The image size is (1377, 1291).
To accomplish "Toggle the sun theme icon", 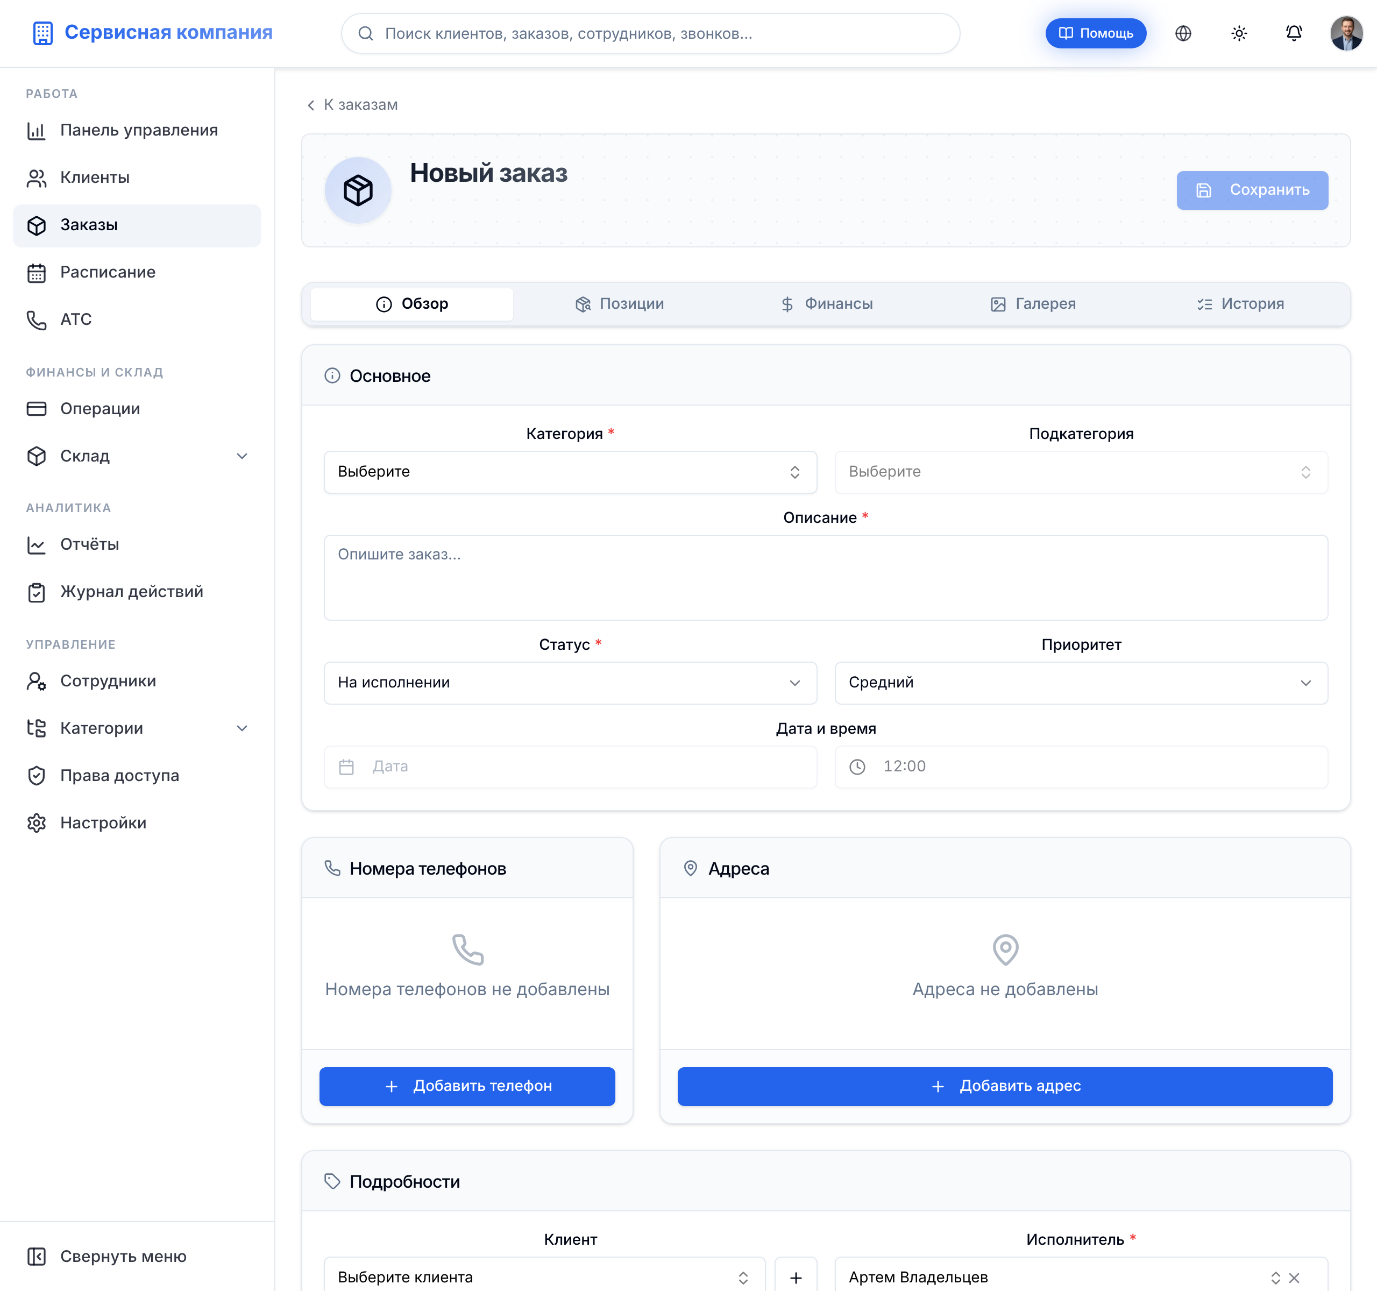I will 1238,33.
